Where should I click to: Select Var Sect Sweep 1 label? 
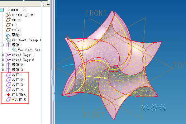[x=26, y=40]
